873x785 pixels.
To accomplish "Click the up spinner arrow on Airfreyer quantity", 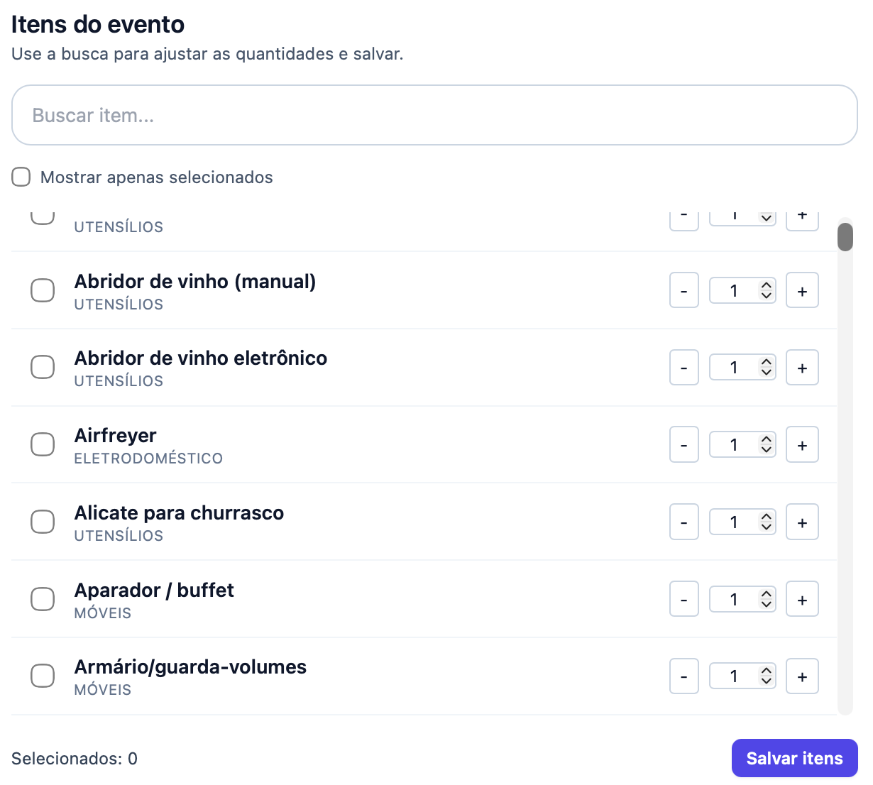I will pos(766,439).
